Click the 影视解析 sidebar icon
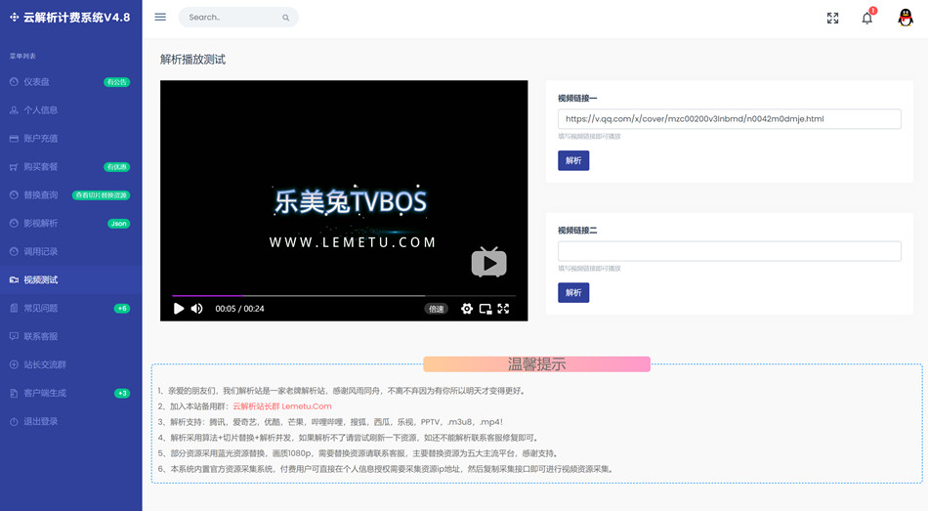This screenshot has height=511, width=928. pos(14,223)
